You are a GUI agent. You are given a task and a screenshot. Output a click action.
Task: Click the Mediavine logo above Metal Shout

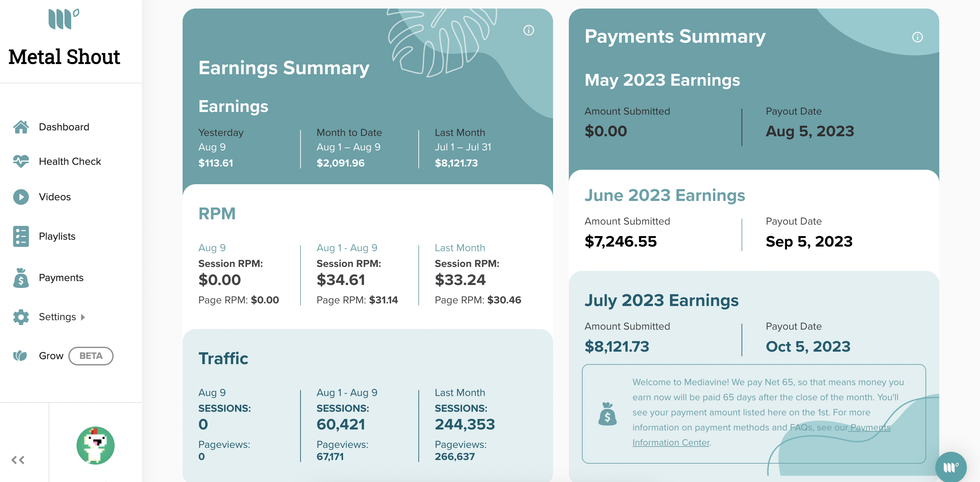click(x=64, y=19)
